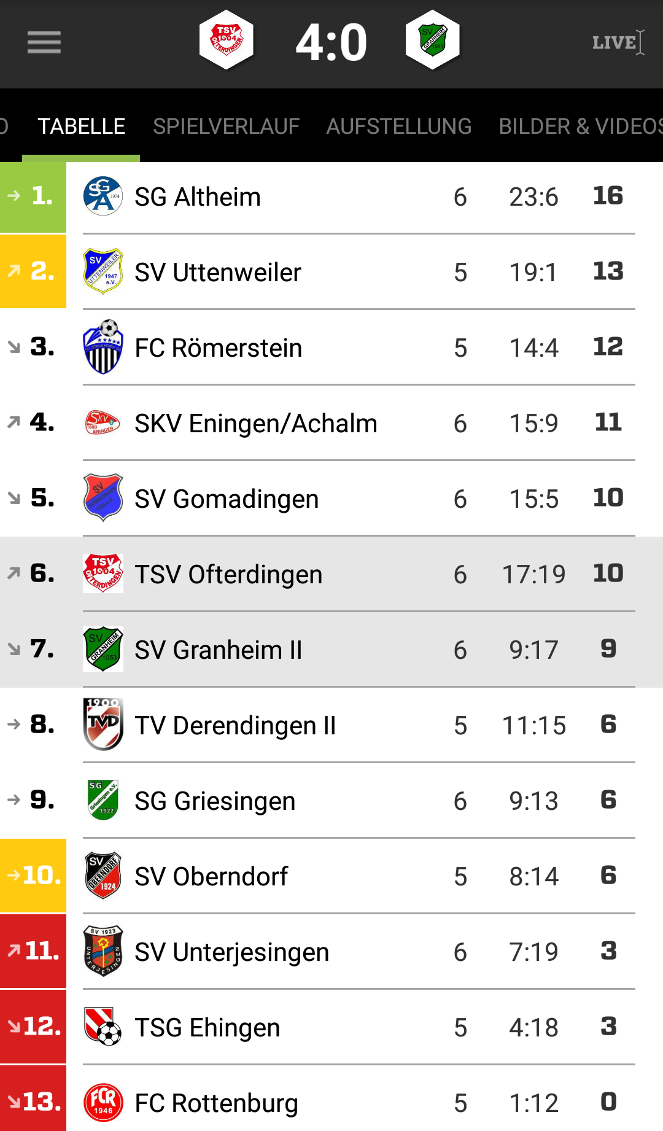Image resolution: width=663 pixels, height=1131 pixels.
Task: Open the LIVE ticker icon
Action: [618, 42]
